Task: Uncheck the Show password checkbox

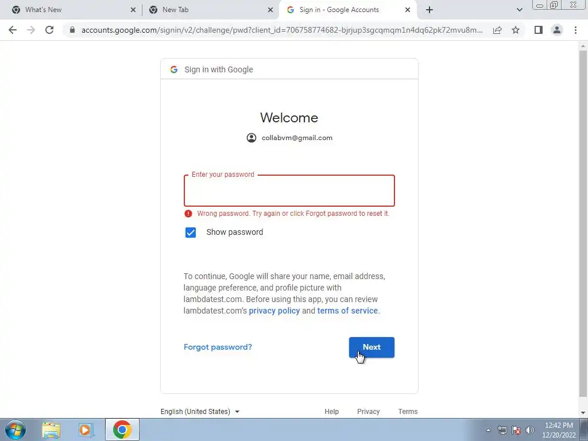Action: (x=191, y=233)
